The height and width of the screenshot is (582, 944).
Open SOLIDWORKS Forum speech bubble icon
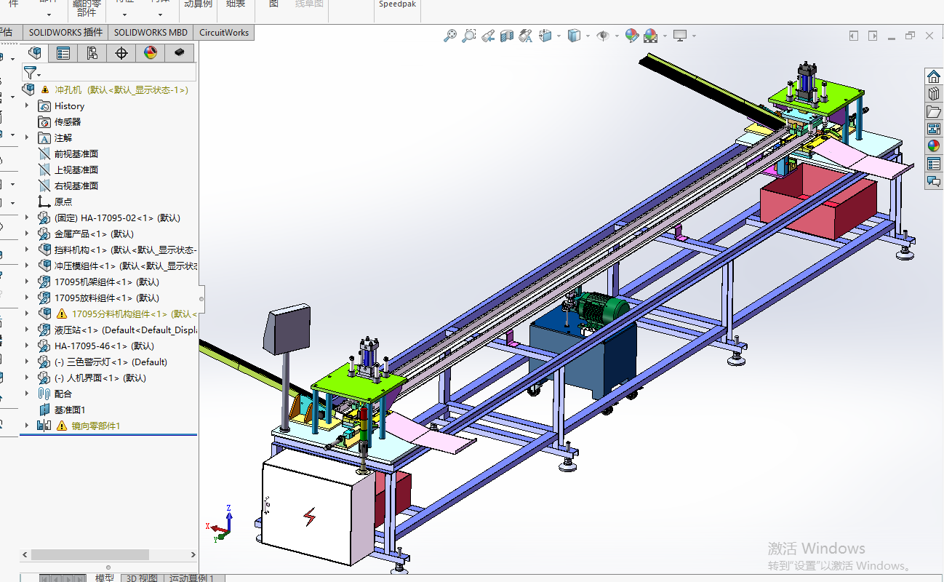pos(934,181)
